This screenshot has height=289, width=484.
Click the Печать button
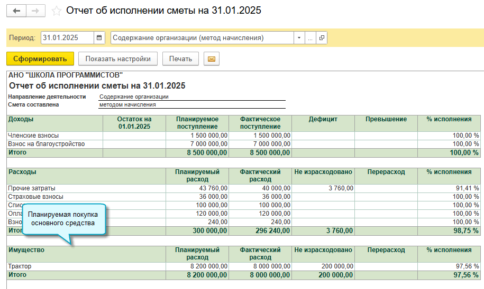pos(180,59)
